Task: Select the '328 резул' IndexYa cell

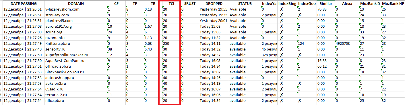Action: pyautogui.click(x=270, y=55)
